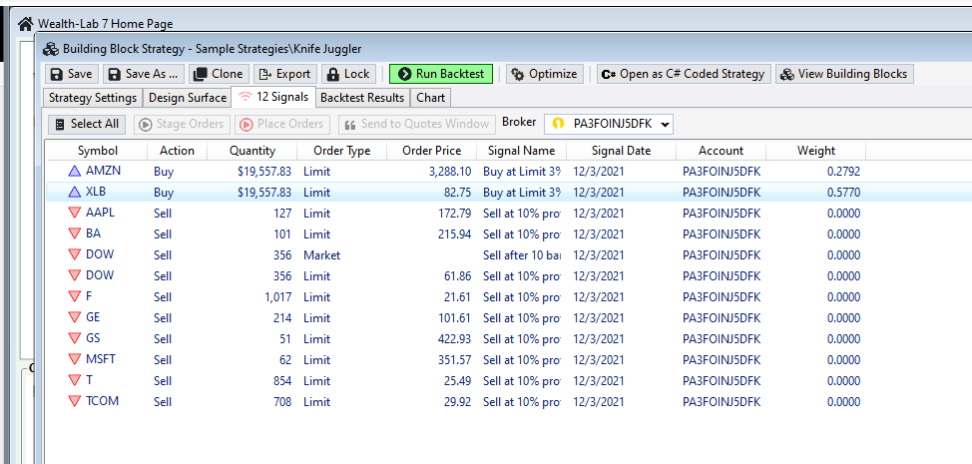Click the Stage Orders button
The width and height of the screenshot is (972, 464).
click(x=181, y=124)
